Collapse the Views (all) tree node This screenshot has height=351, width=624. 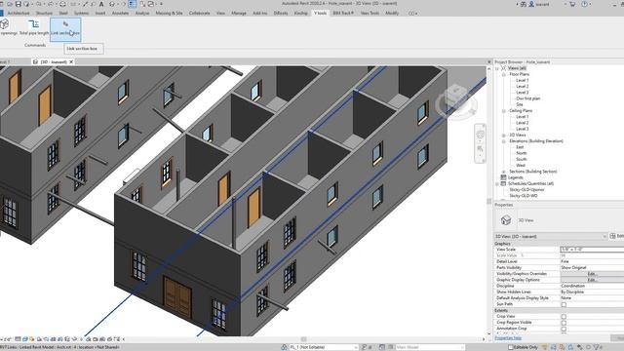point(497,68)
